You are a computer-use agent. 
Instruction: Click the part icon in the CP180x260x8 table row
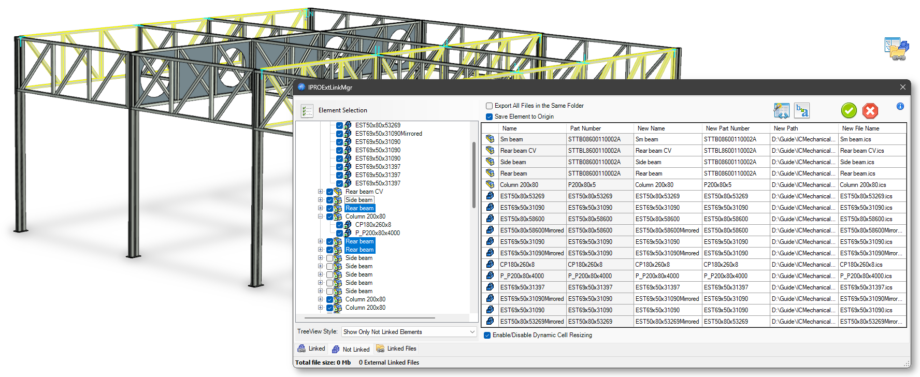pos(490,264)
